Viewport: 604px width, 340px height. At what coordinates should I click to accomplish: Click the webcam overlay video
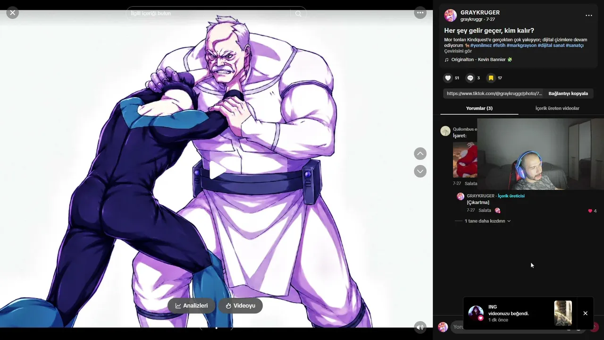click(540, 154)
